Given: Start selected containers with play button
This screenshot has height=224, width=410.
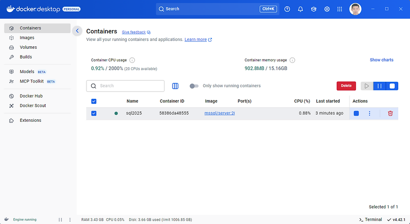Looking at the screenshot, I should [x=367, y=86].
